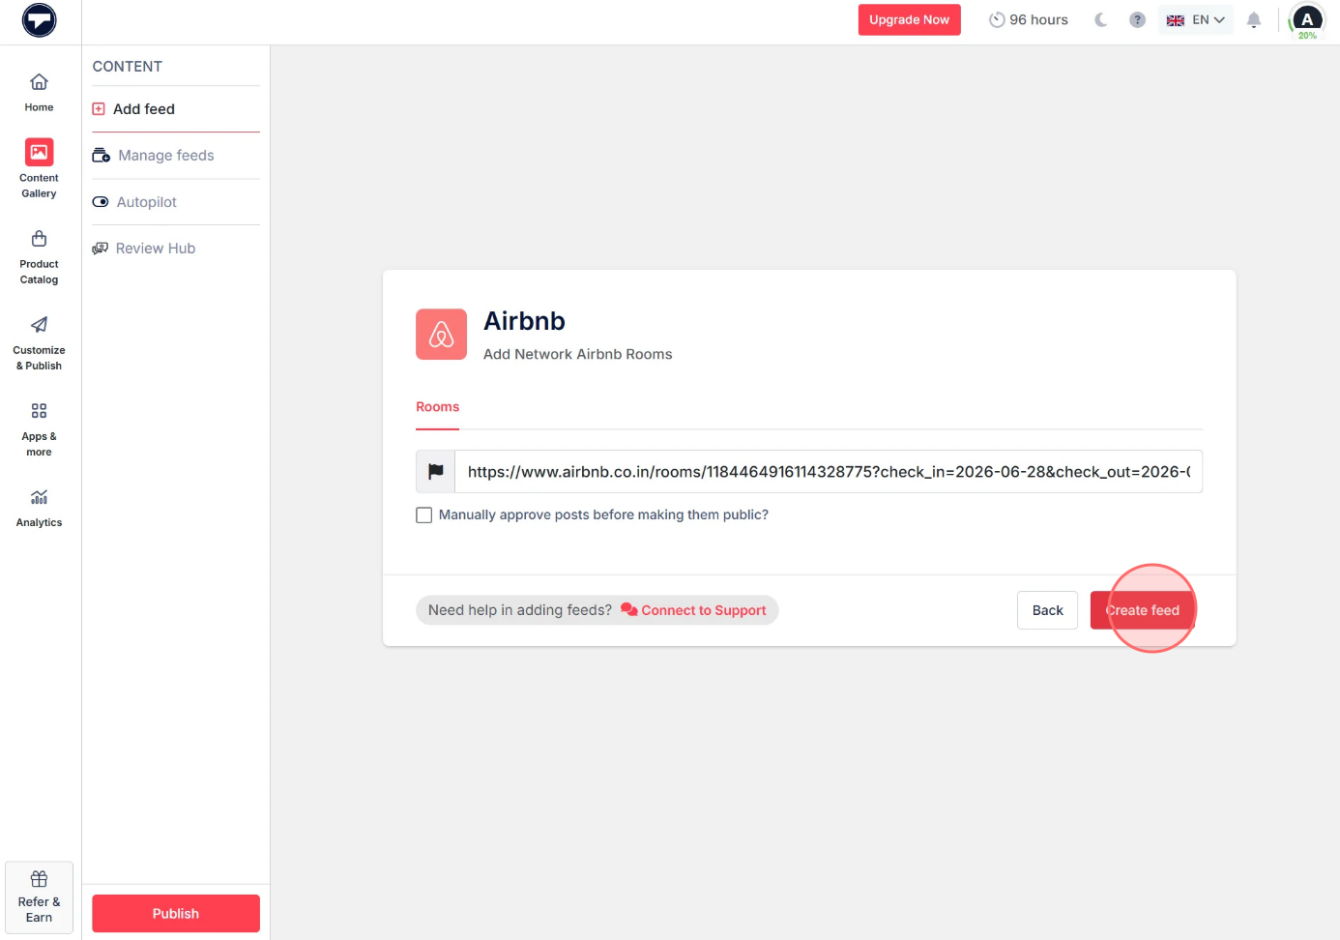Image resolution: width=1340 pixels, height=940 pixels.
Task: Open help question mark icon
Action: pyautogui.click(x=1137, y=19)
